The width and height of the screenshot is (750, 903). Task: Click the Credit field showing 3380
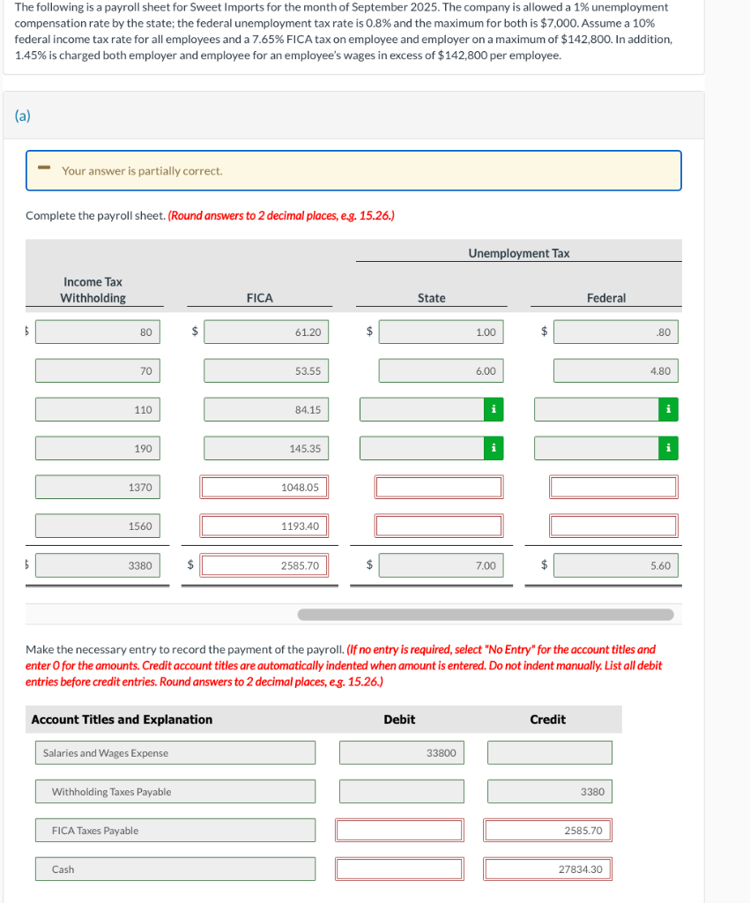click(x=550, y=792)
